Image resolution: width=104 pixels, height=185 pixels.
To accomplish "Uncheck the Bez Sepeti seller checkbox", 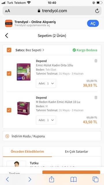I will tap(9, 50).
